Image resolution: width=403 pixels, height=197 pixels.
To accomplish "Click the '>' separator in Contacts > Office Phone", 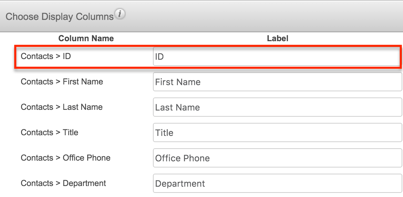I will (58, 158).
